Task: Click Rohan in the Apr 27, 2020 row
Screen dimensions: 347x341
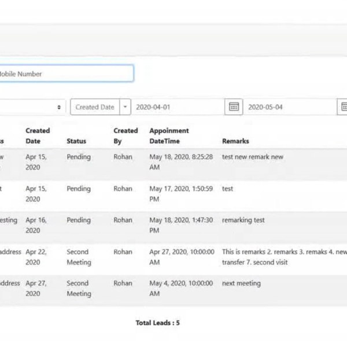Action: click(123, 283)
